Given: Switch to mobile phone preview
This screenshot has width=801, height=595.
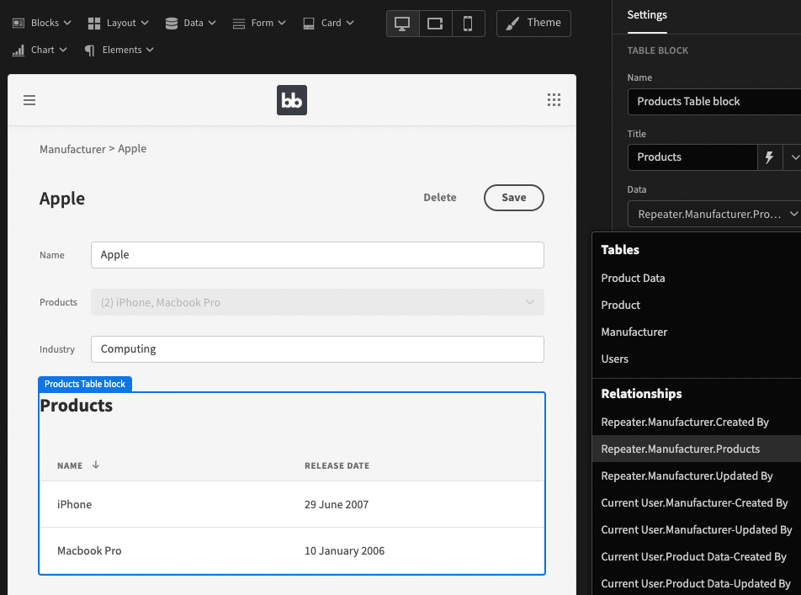Looking at the screenshot, I should (468, 24).
